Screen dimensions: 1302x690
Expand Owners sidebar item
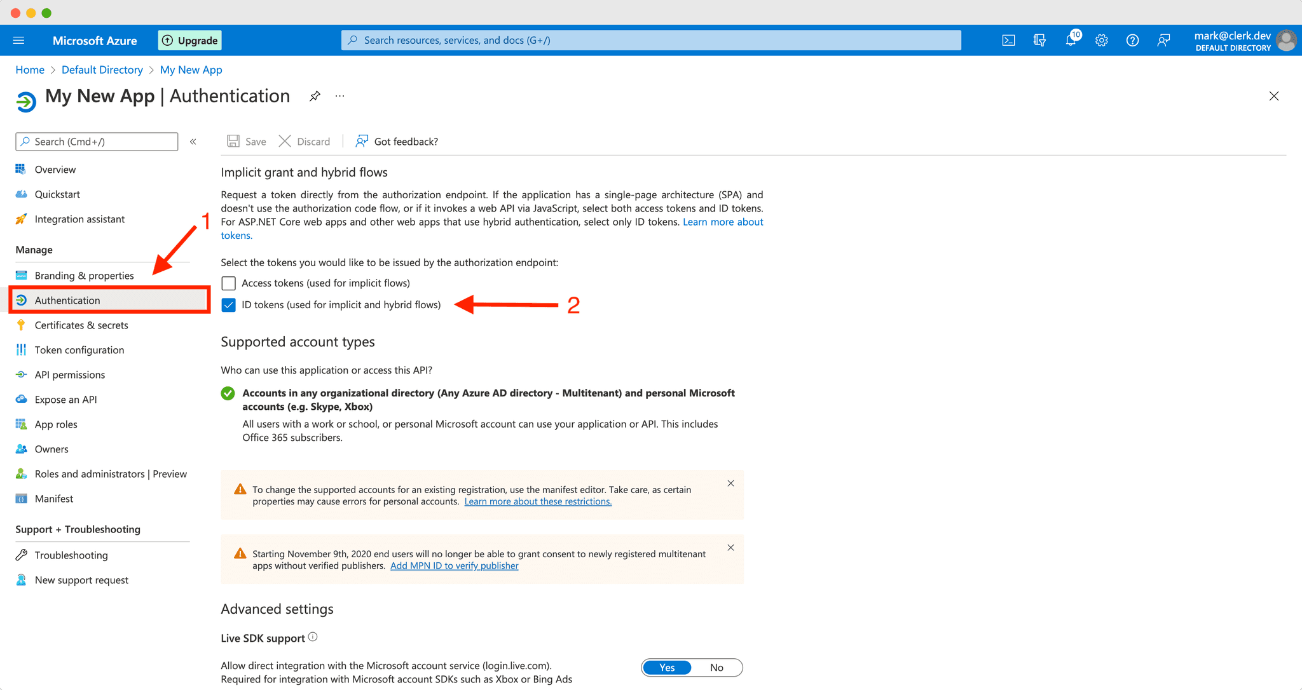pos(50,448)
